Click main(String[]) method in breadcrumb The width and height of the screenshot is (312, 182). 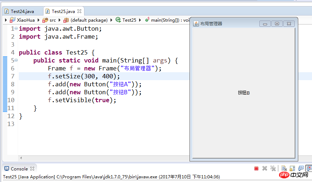tap(170, 20)
